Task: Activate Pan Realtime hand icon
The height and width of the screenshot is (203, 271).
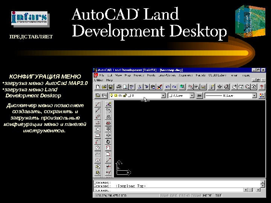Action: [x=234, y=87]
